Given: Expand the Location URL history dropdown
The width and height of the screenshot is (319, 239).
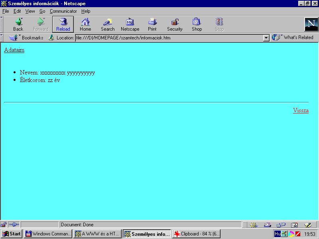Looking at the screenshot, I should coord(266,38).
